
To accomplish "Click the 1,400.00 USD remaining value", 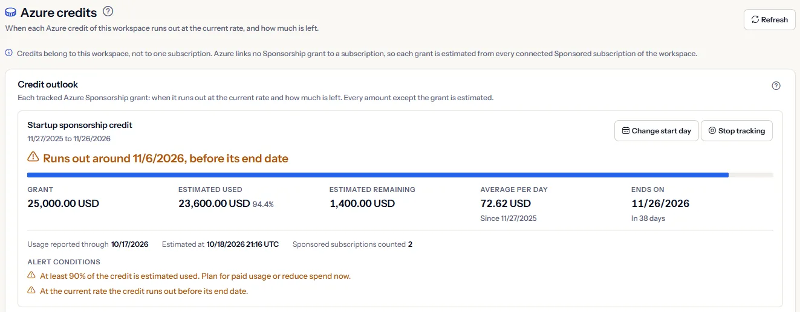I will pos(362,203).
